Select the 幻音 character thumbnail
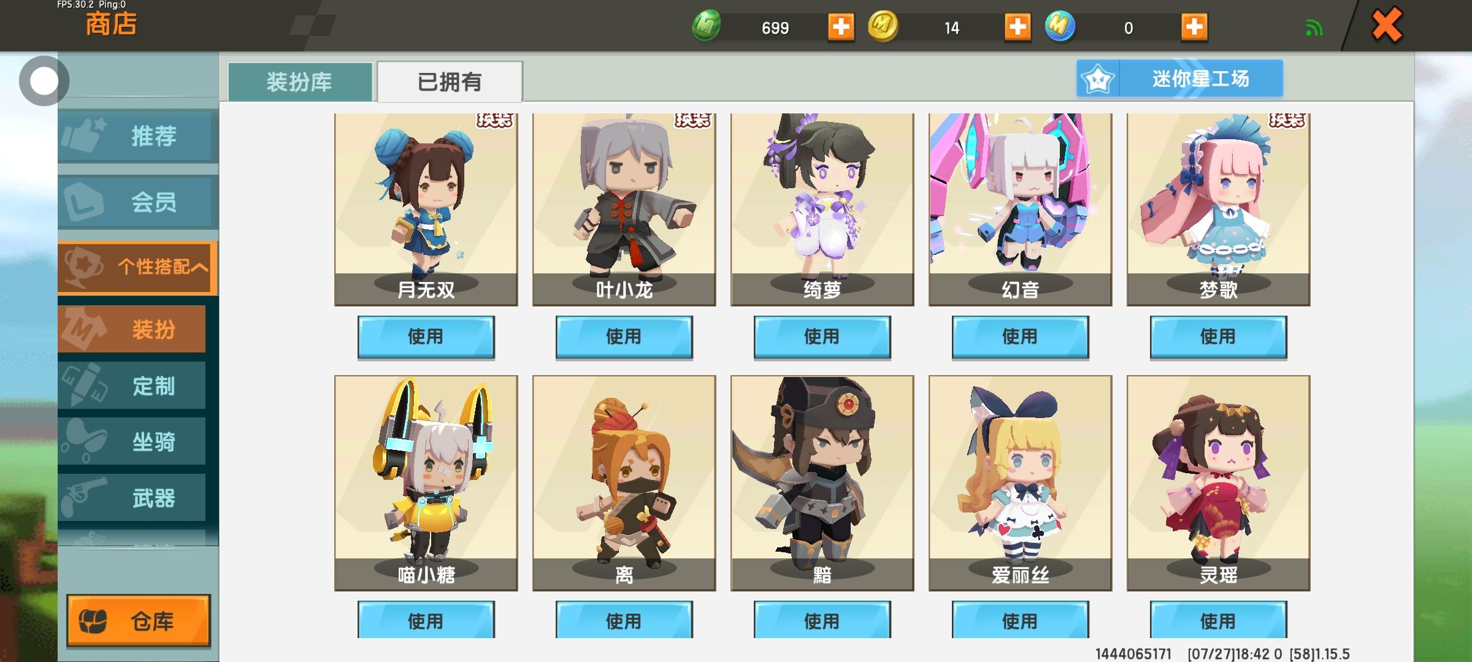The width and height of the screenshot is (1472, 662). [1020, 210]
